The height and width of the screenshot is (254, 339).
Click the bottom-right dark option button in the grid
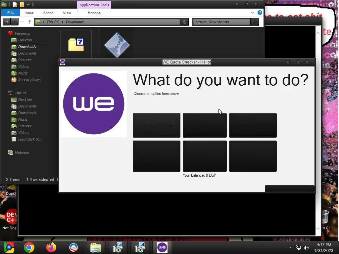(x=253, y=156)
